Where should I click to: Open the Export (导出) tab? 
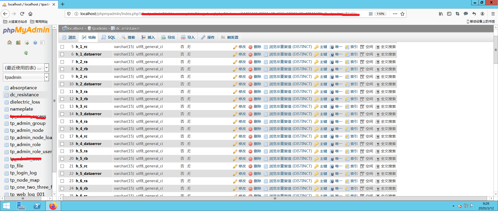168,37
